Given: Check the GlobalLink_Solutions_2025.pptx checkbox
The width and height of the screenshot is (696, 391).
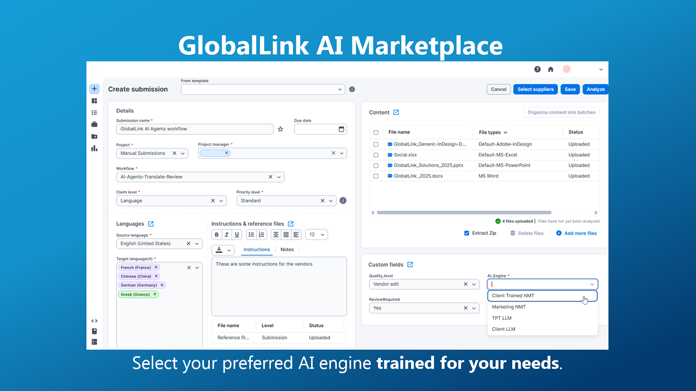Looking at the screenshot, I should tap(376, 165).
